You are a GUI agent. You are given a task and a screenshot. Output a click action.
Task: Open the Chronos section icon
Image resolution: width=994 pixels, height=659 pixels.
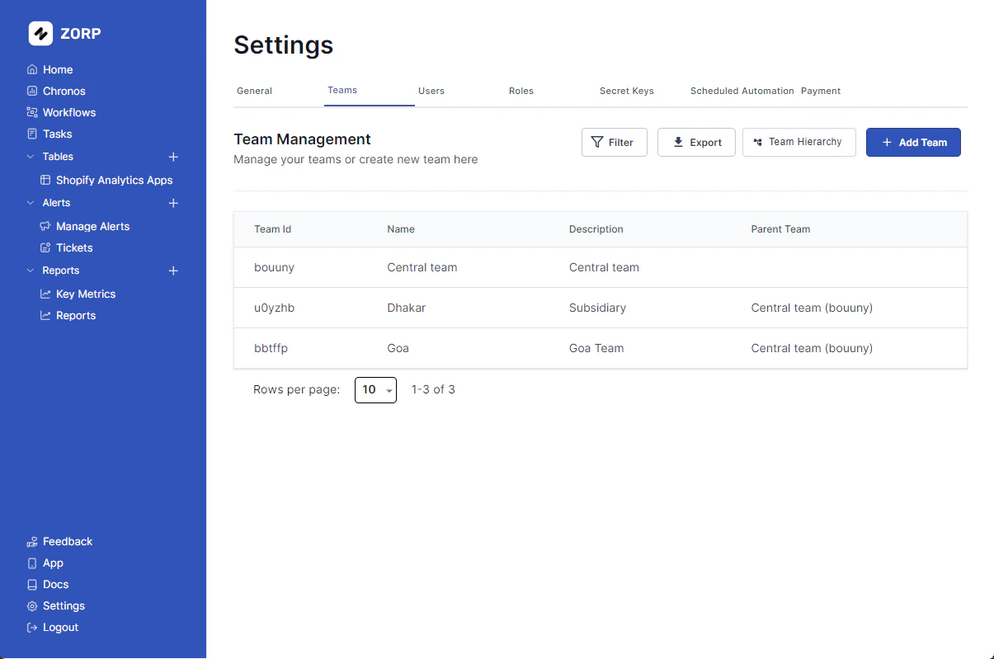[31, 91]
